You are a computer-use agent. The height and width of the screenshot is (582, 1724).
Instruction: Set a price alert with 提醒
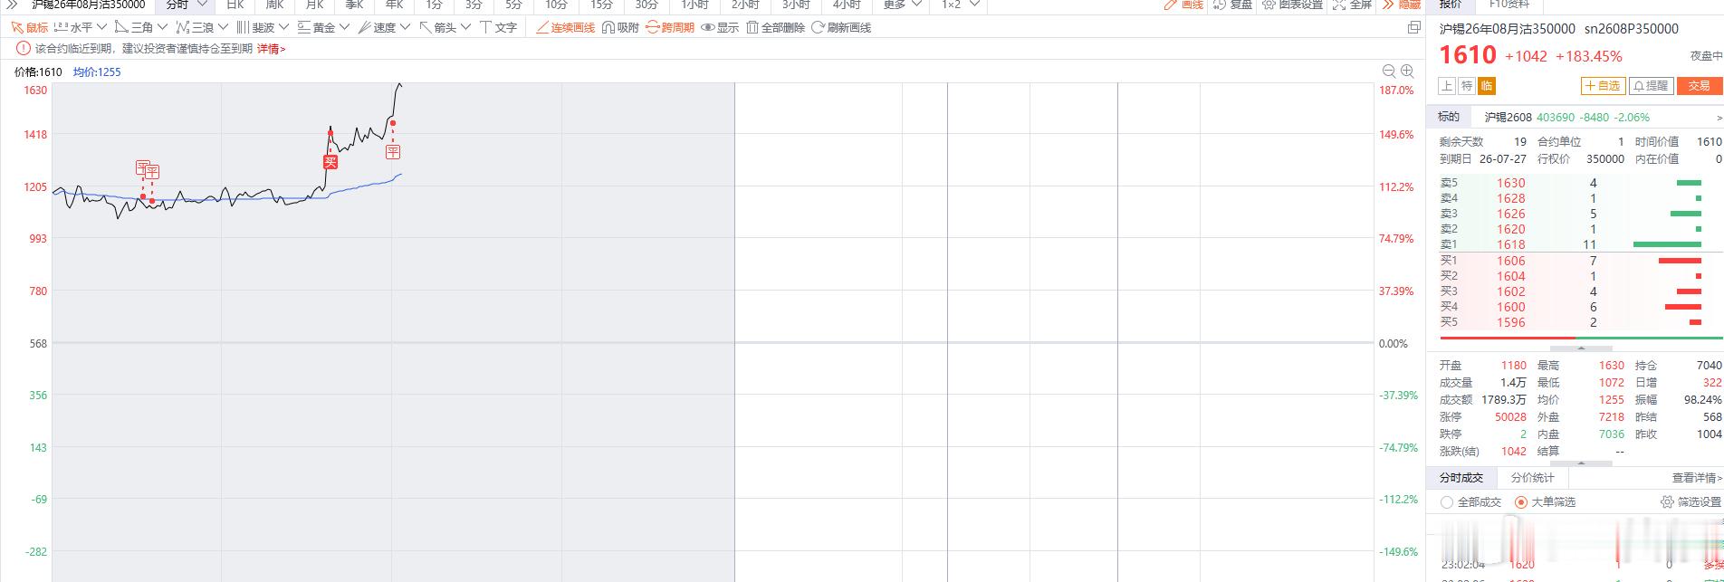[x=1651, y=86]
